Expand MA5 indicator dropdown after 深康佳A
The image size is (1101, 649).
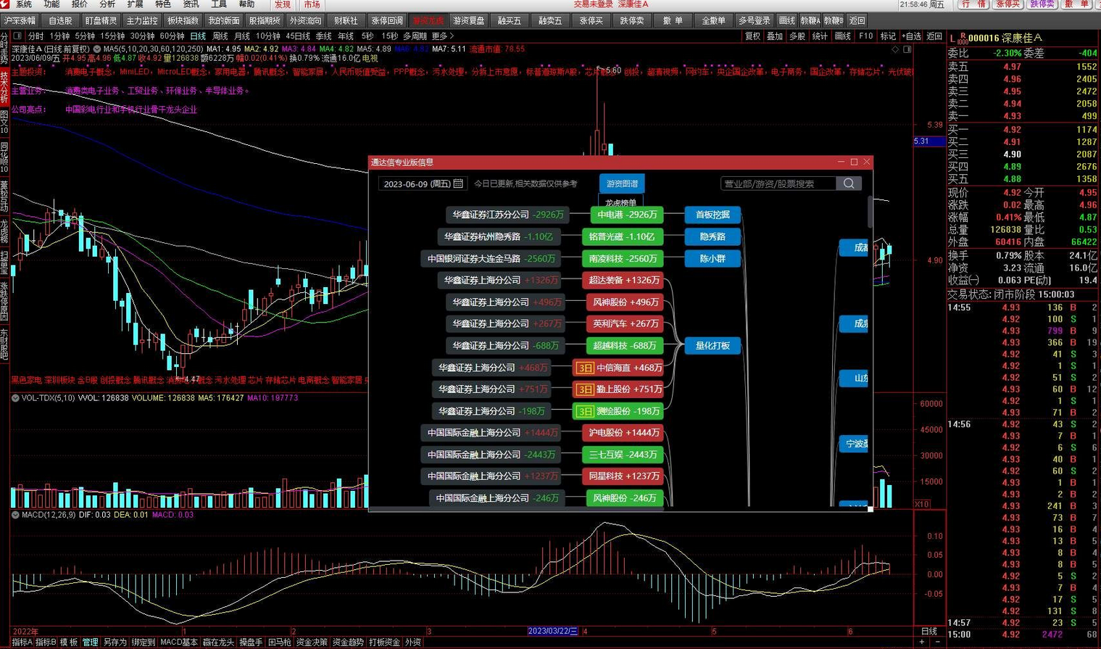96,49
